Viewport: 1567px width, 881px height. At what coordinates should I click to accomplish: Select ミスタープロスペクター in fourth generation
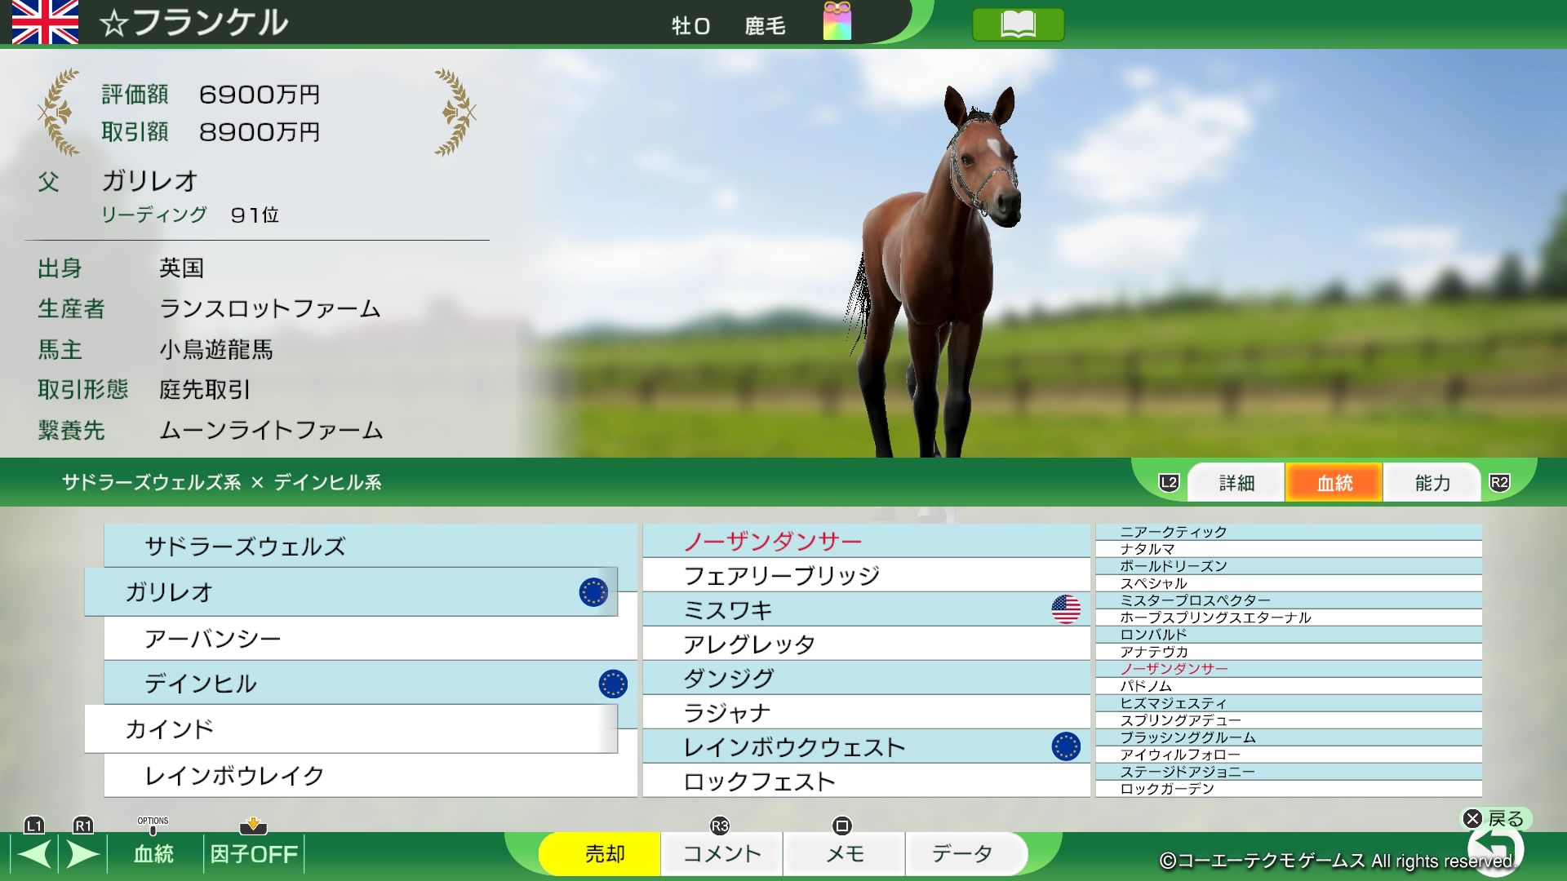coord(1289,600)
